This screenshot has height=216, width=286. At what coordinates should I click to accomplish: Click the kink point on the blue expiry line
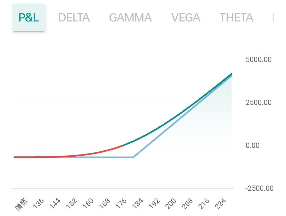tap(133, 157)
